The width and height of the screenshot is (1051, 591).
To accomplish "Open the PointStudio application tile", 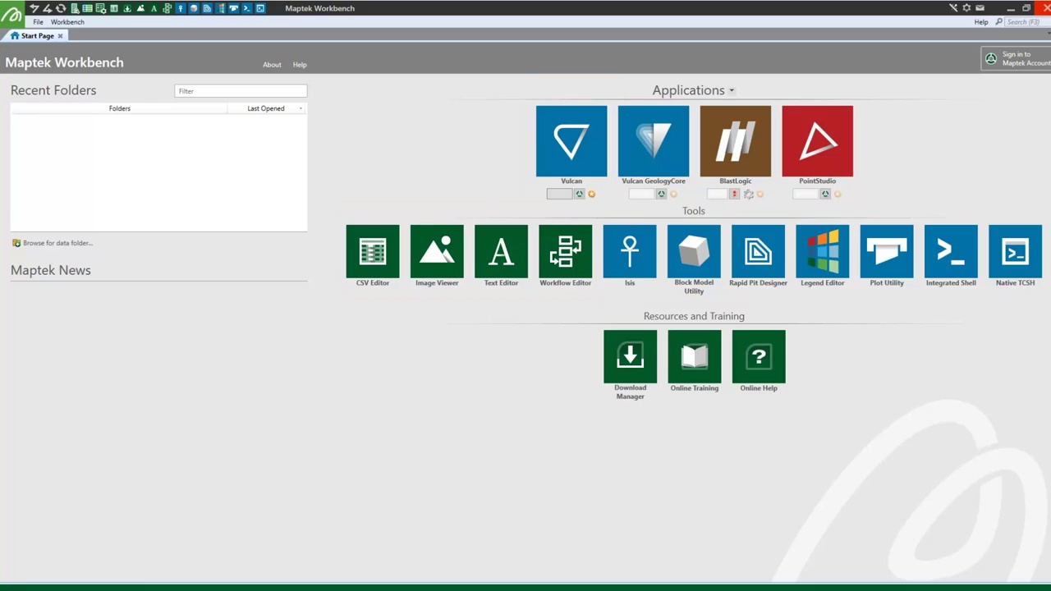I will (818, 141).
